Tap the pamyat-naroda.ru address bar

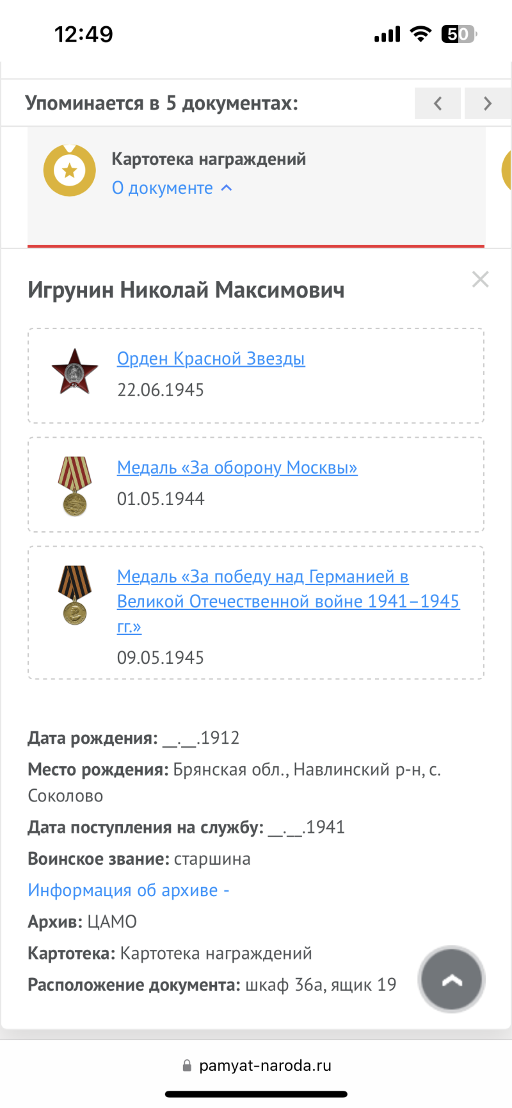[x=257, y=1066]
